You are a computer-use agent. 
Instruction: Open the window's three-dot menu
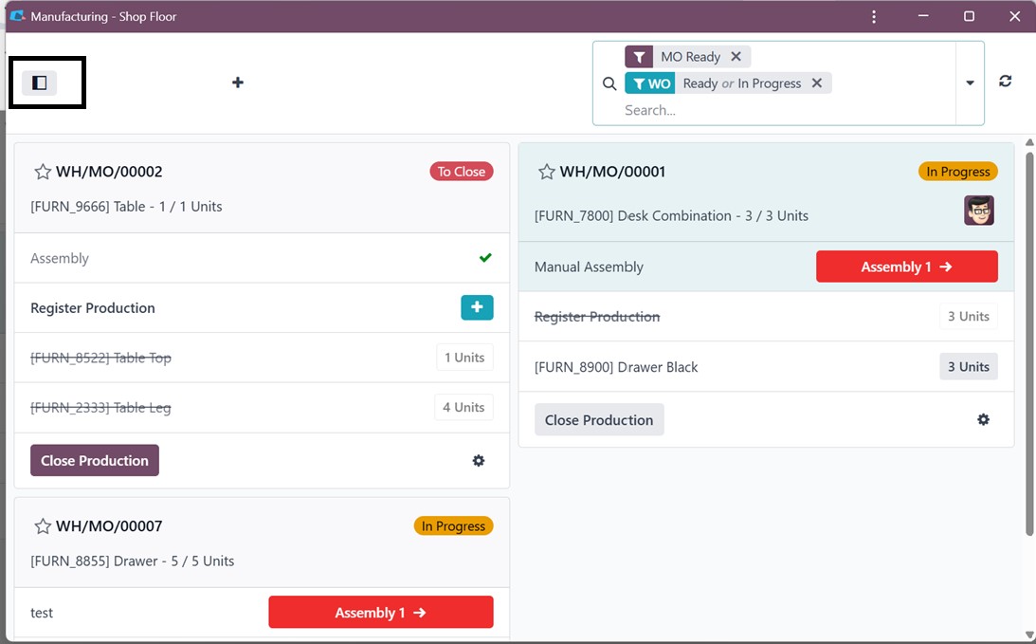tap(874, 16)
